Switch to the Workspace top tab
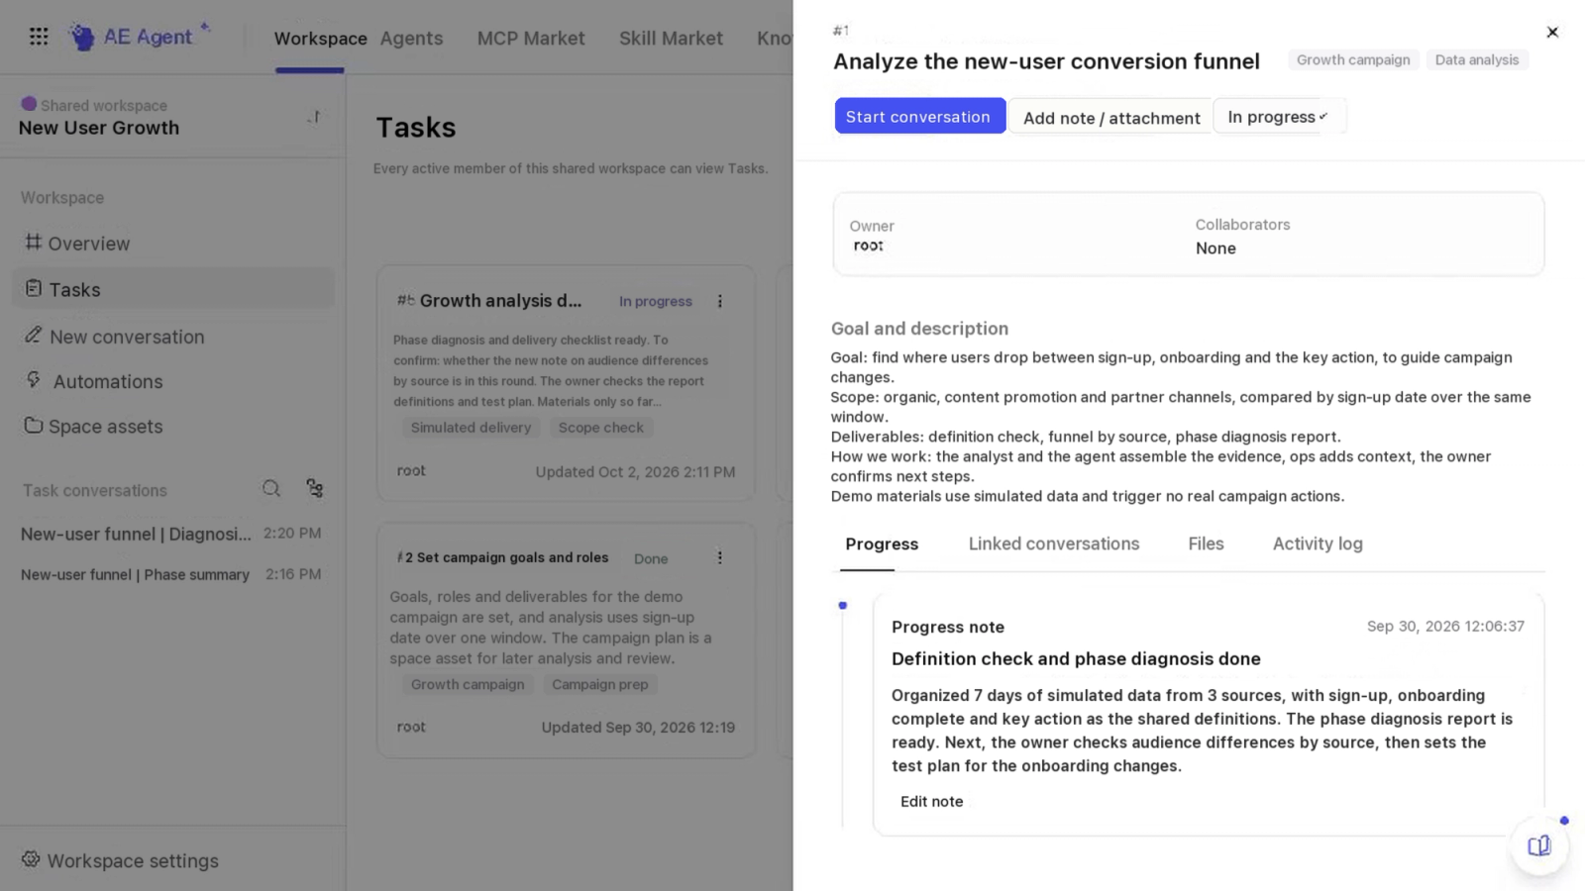Viewport: 1585px width, 891px height. click(x=320, y=39)
